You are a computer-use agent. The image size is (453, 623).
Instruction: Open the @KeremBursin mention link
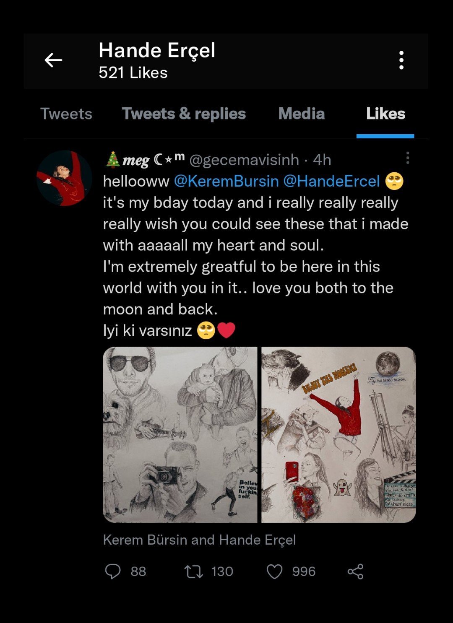(x=226, y=181)
